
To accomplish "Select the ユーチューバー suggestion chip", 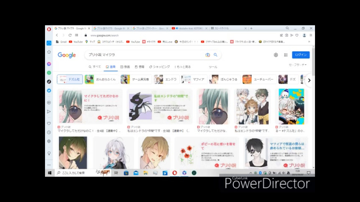I will [x=259, y=79].
